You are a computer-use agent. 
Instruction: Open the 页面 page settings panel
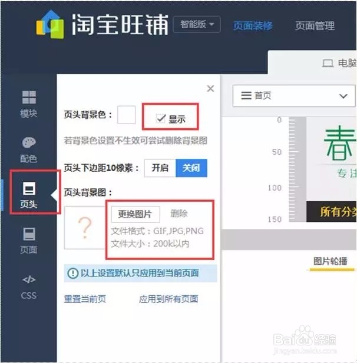point(29,241)
